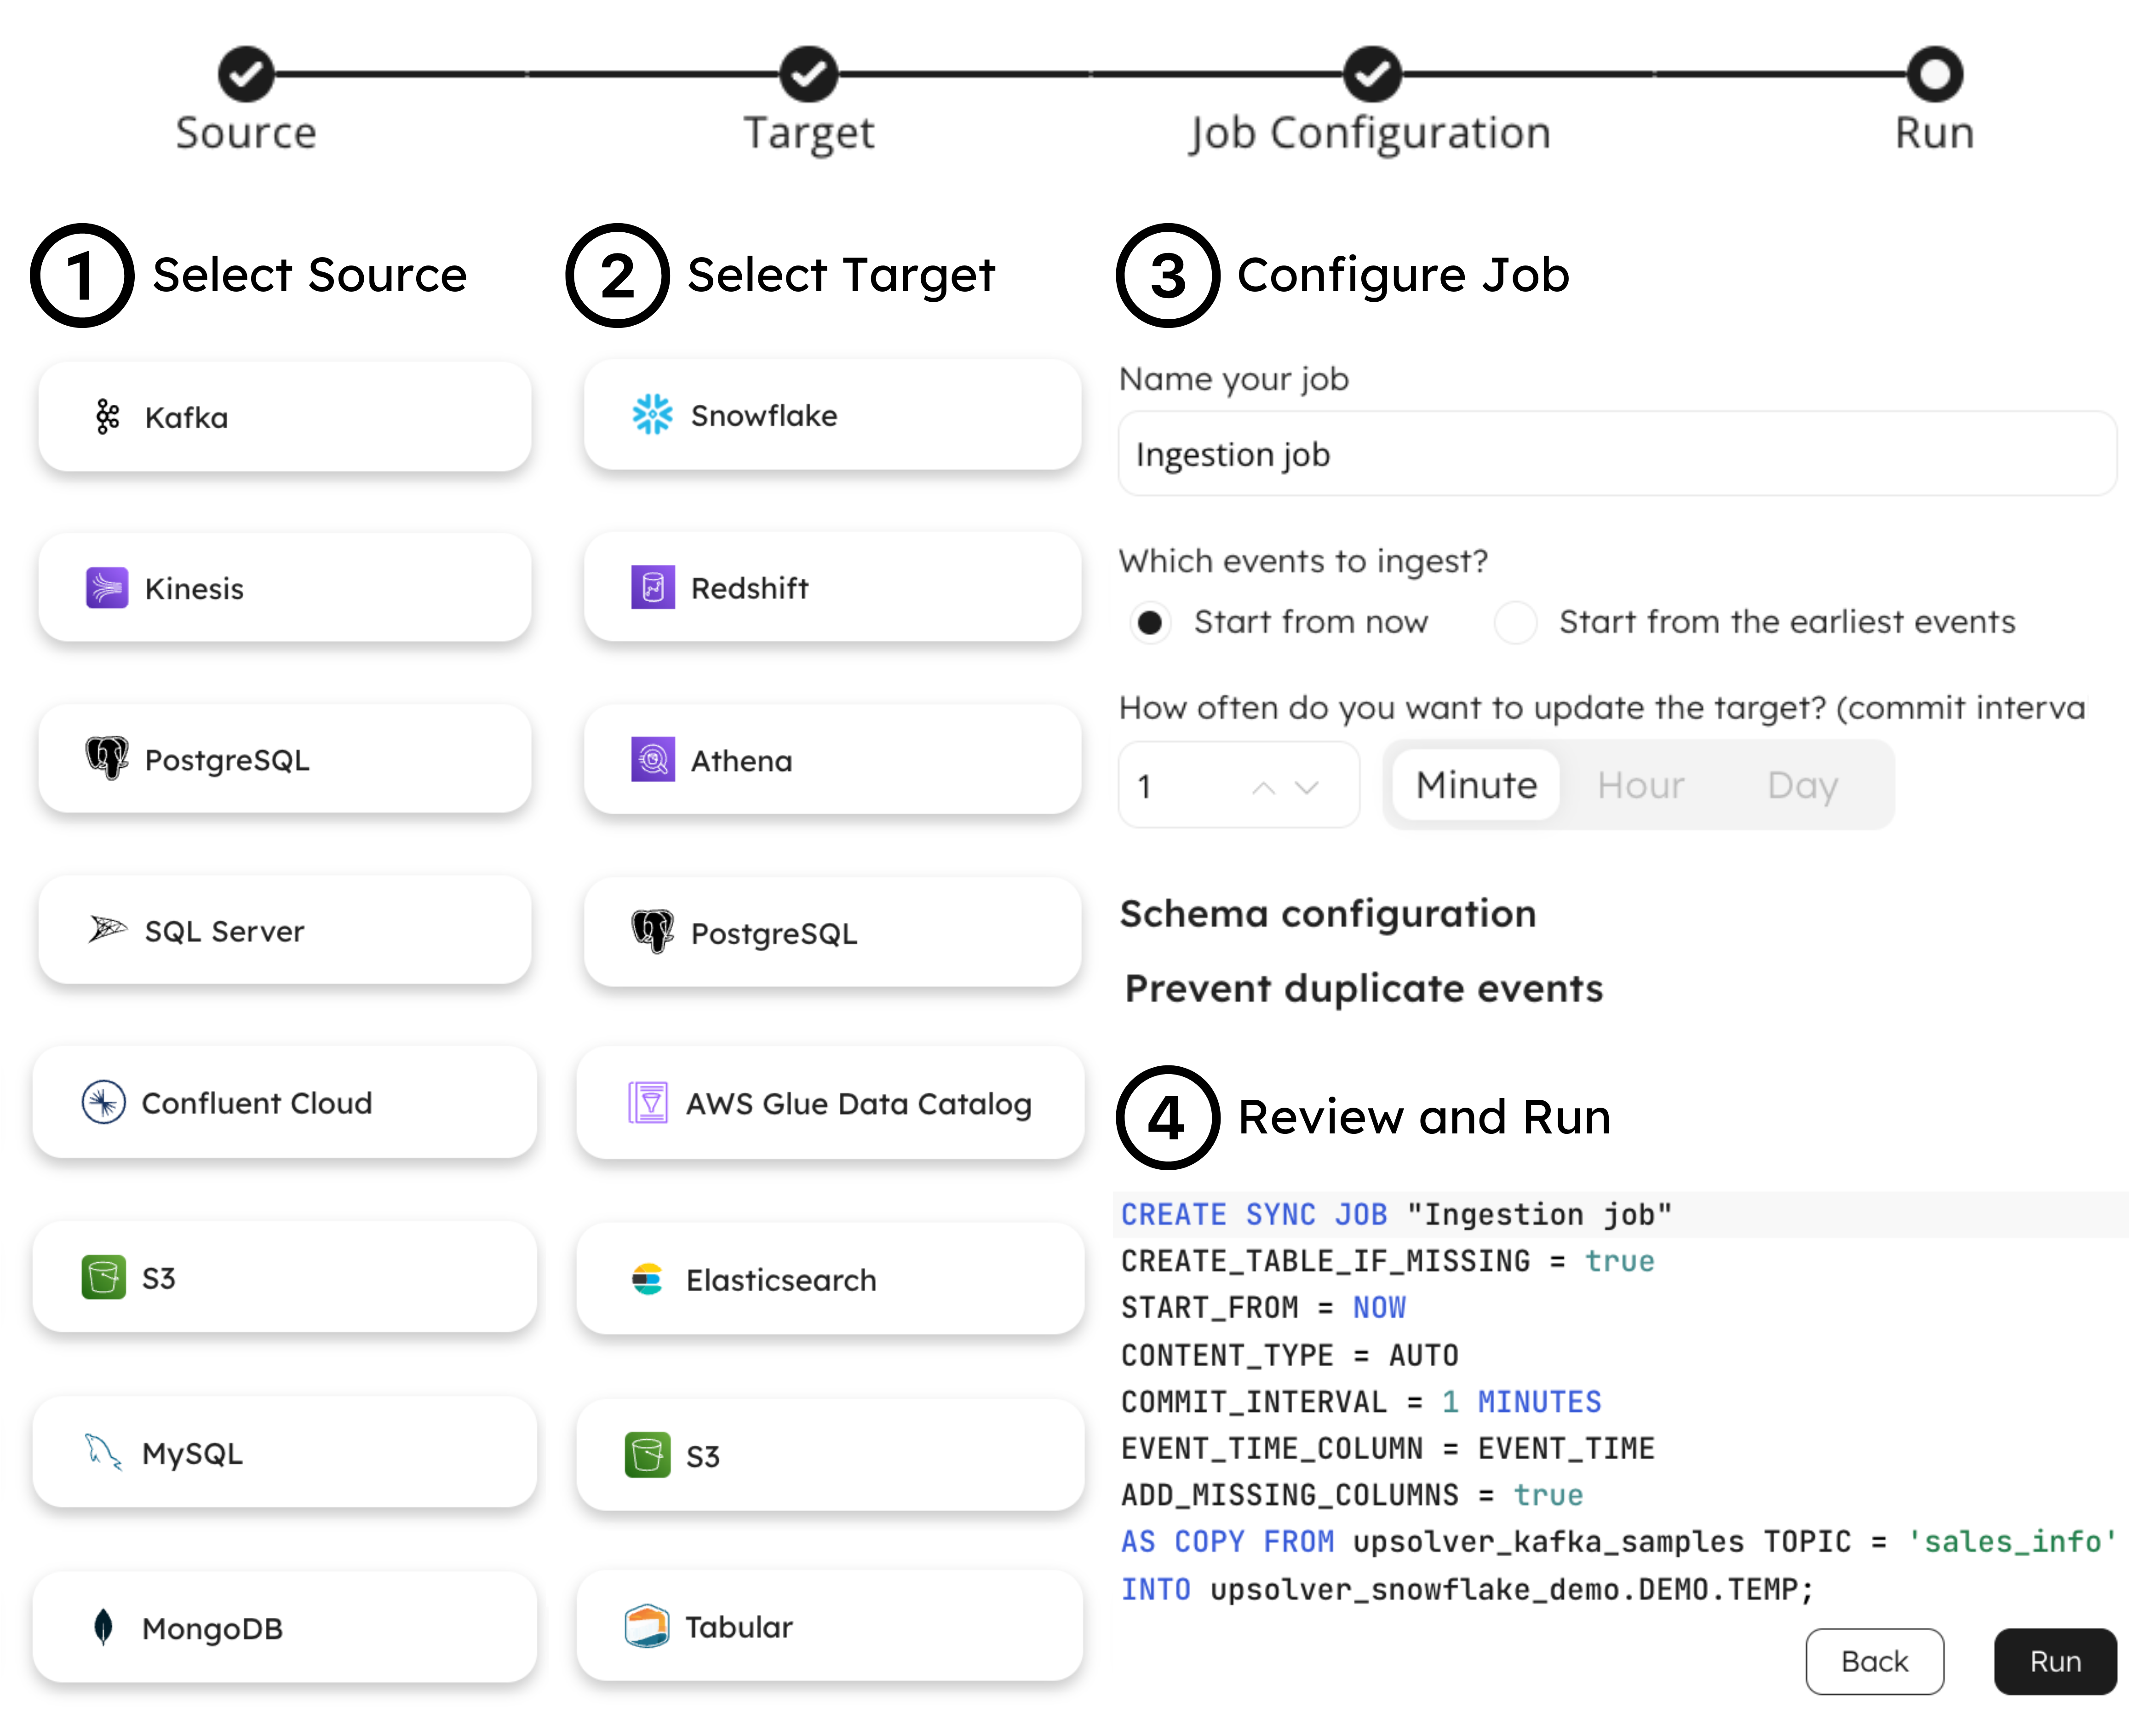Expand Prevent duplicate events section
Screen dimensions: 2156x1725
(x=1363, y=988)
